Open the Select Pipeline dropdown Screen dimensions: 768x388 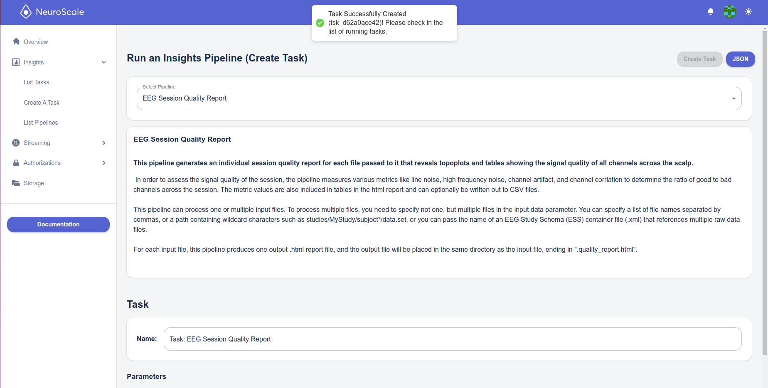click(x=439, y=98)
